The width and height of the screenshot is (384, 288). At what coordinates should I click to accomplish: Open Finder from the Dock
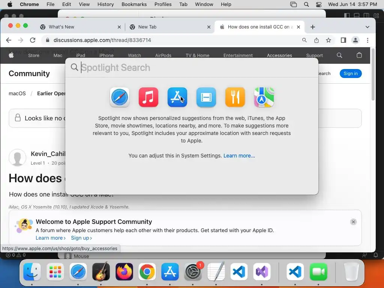click(32, 272)
